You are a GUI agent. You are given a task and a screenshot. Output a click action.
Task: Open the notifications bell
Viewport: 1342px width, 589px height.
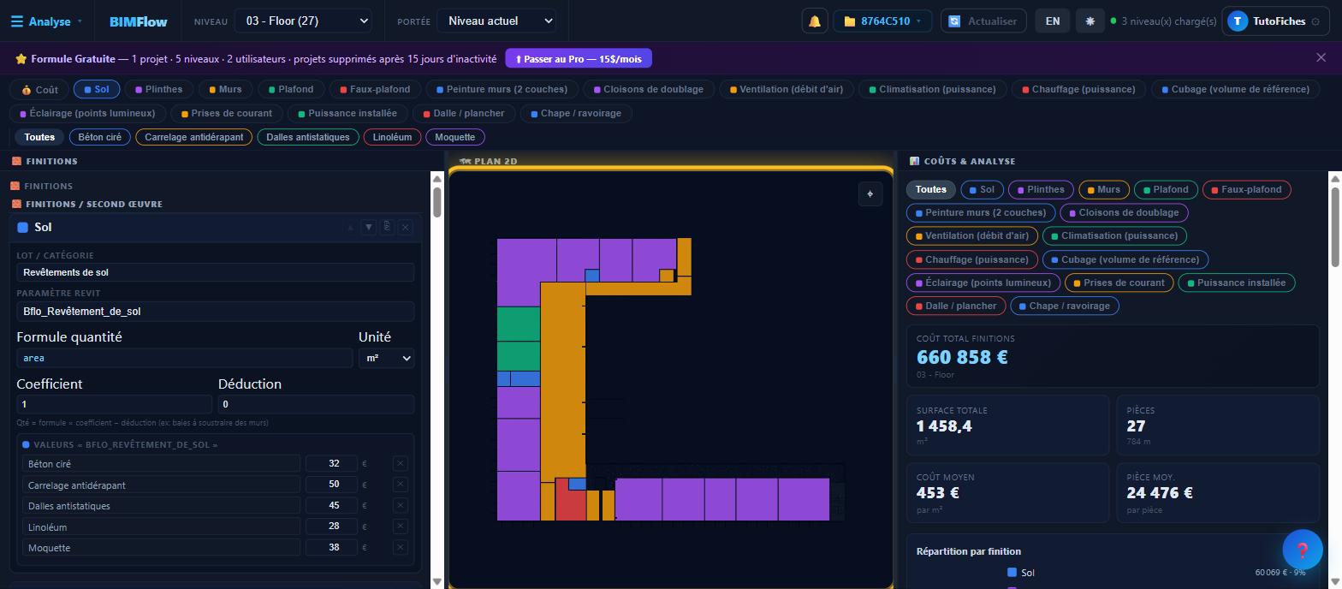point(814,21)
